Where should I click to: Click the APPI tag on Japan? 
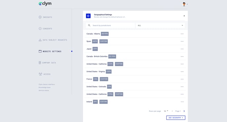point(95,49)
